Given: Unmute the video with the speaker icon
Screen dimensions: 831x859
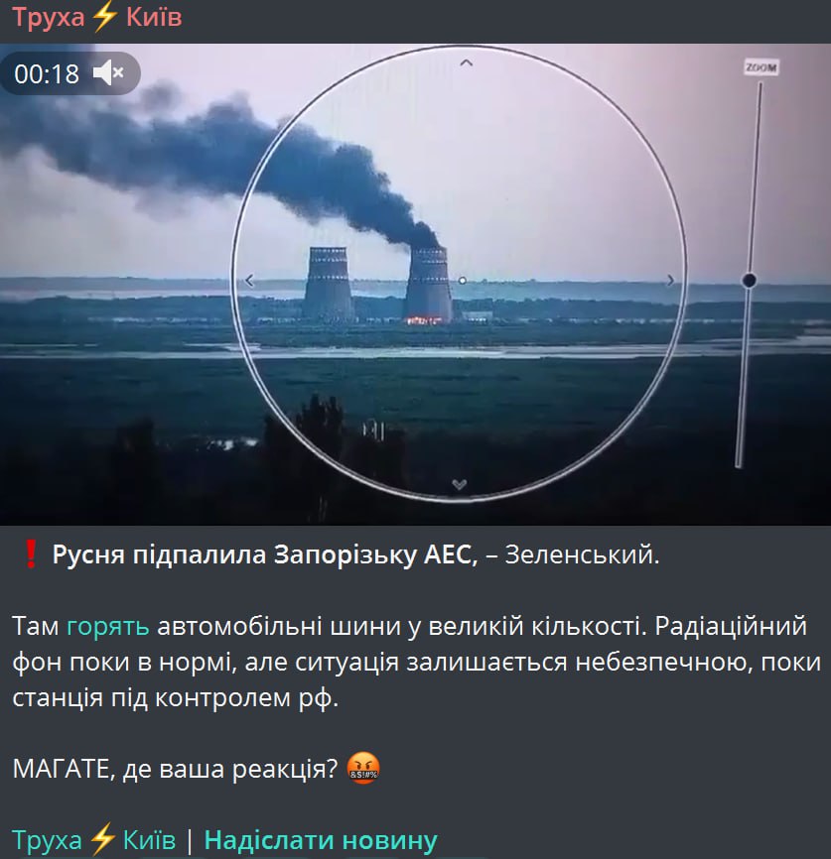Looking at the screenshot, I should click(108, 72).
